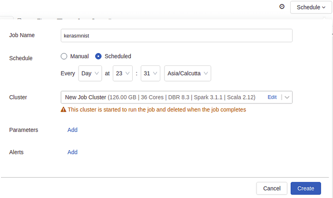Create the scheduled job
Screen dimensions: 333x198
[305, 188]
